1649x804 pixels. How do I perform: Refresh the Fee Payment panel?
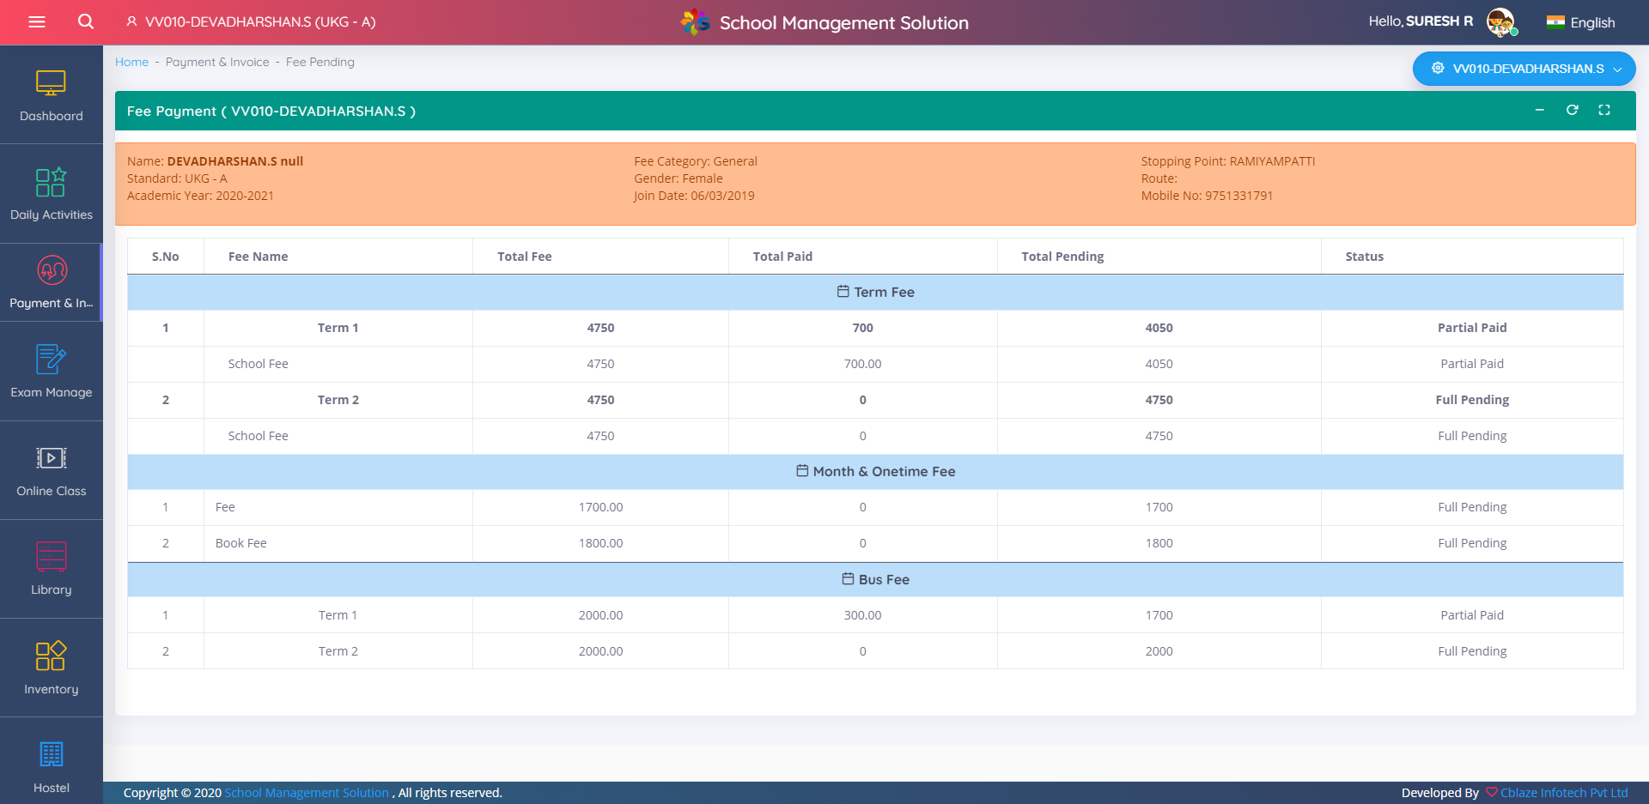click(1572, 110)
